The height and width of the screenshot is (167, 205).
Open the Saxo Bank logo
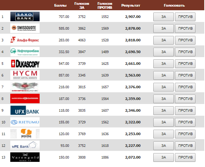25,16
